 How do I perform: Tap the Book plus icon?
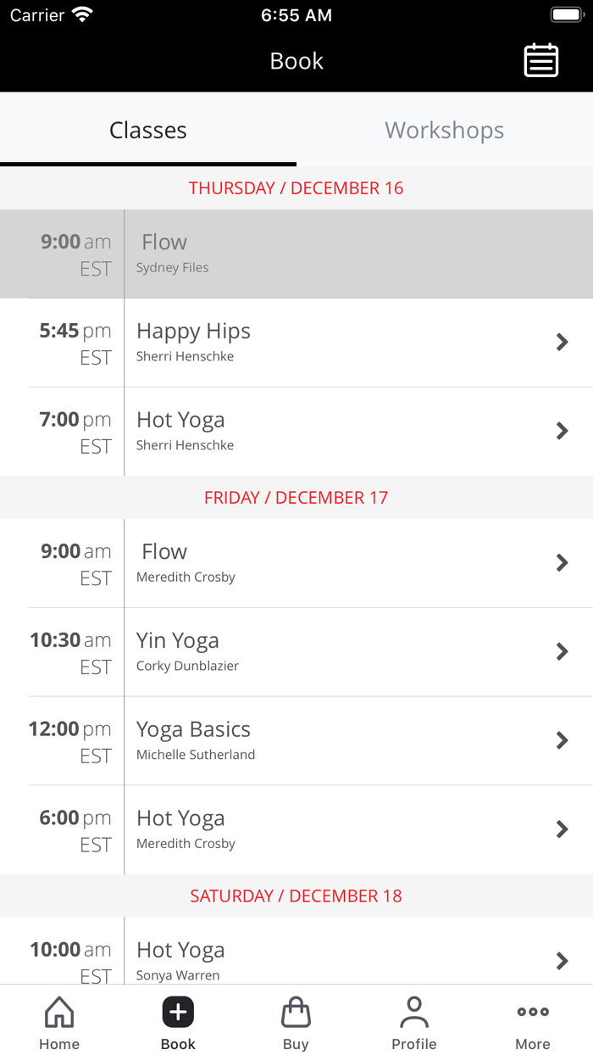[177, 1011]
